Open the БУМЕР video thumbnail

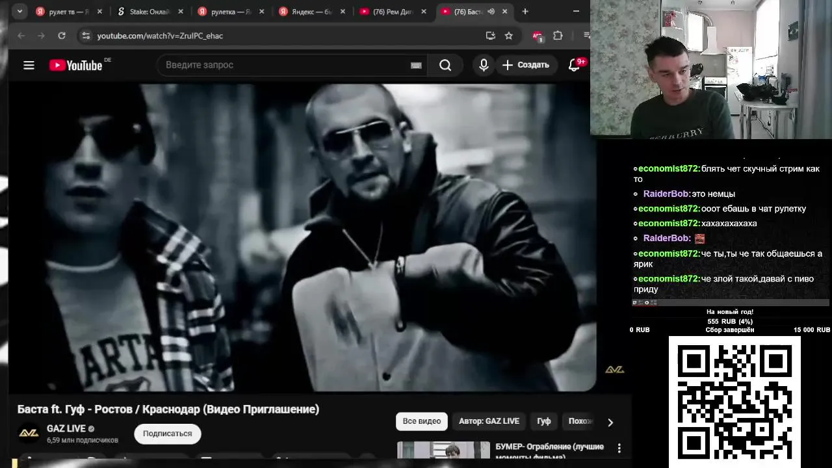[443, 450]
